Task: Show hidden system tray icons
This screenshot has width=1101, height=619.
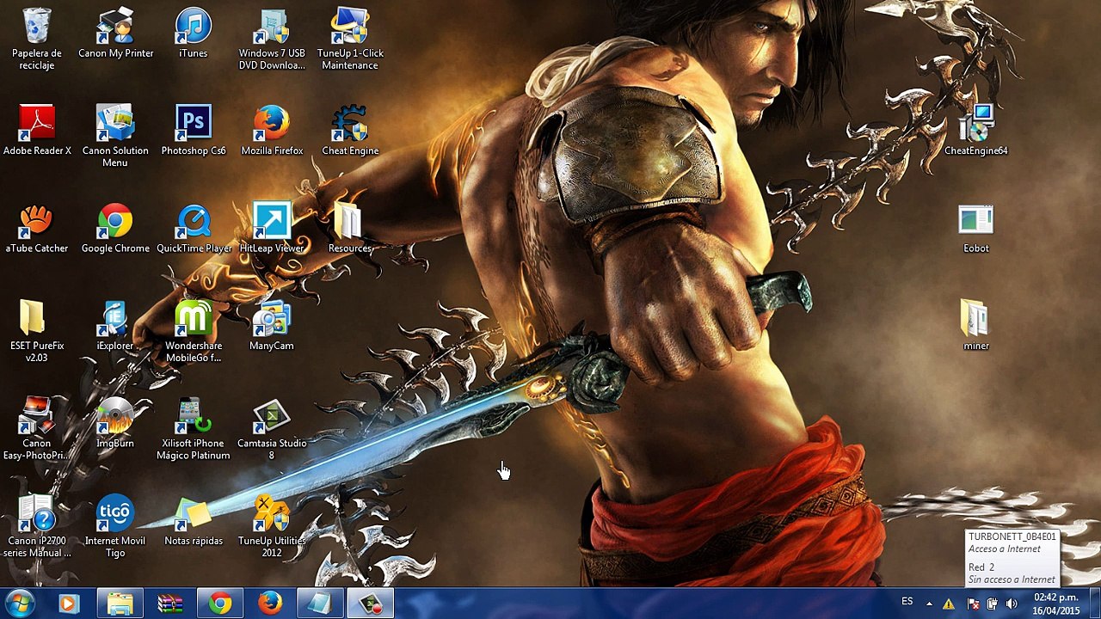Action: point(929,604)
